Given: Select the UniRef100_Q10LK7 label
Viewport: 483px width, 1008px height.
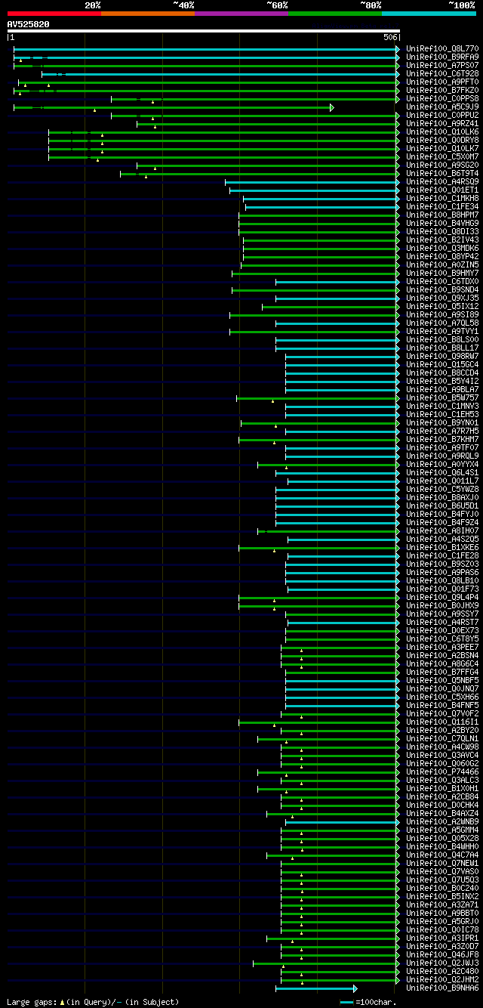Looking at the screenshot, I should click(x=442, y=149).
